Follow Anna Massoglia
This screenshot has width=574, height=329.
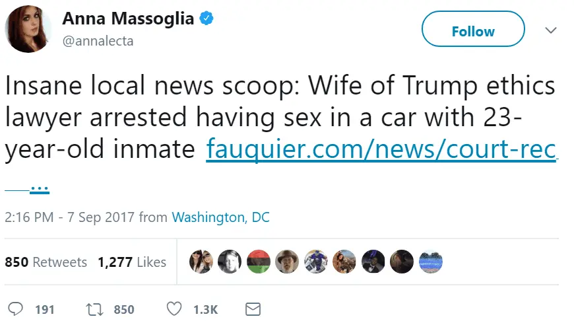[473, 31]
